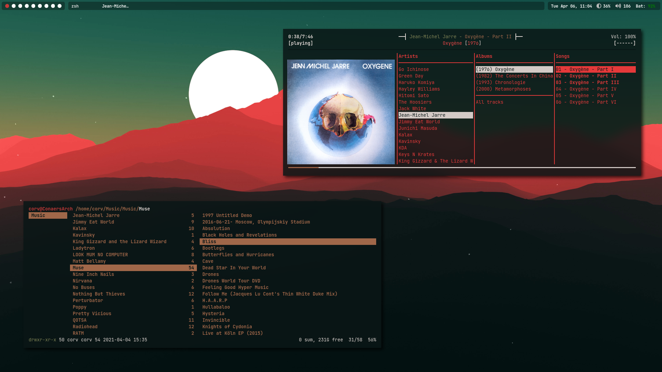Select The Concerts In China album
This screenshot has height=372, width=662.
click(x=514, y=76)
